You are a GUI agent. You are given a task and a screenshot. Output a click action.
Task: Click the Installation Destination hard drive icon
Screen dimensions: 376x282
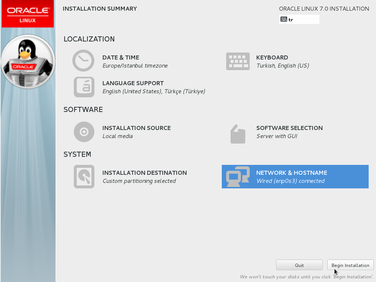click(84, 177)
